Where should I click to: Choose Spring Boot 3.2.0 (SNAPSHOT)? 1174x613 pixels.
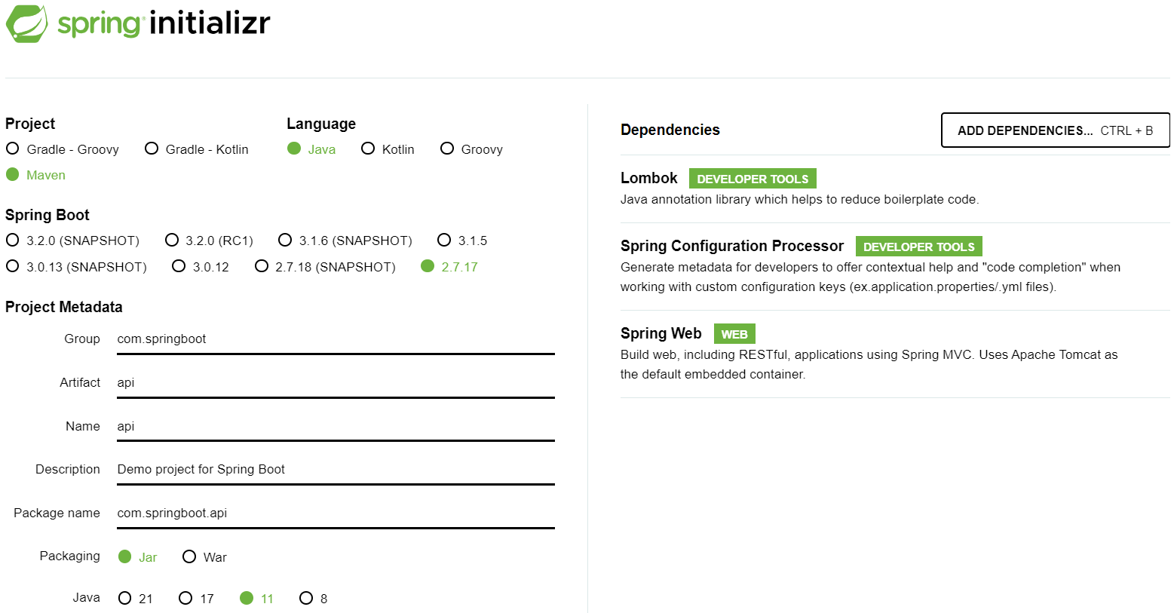pyautogui.click(x=72, y=241)
